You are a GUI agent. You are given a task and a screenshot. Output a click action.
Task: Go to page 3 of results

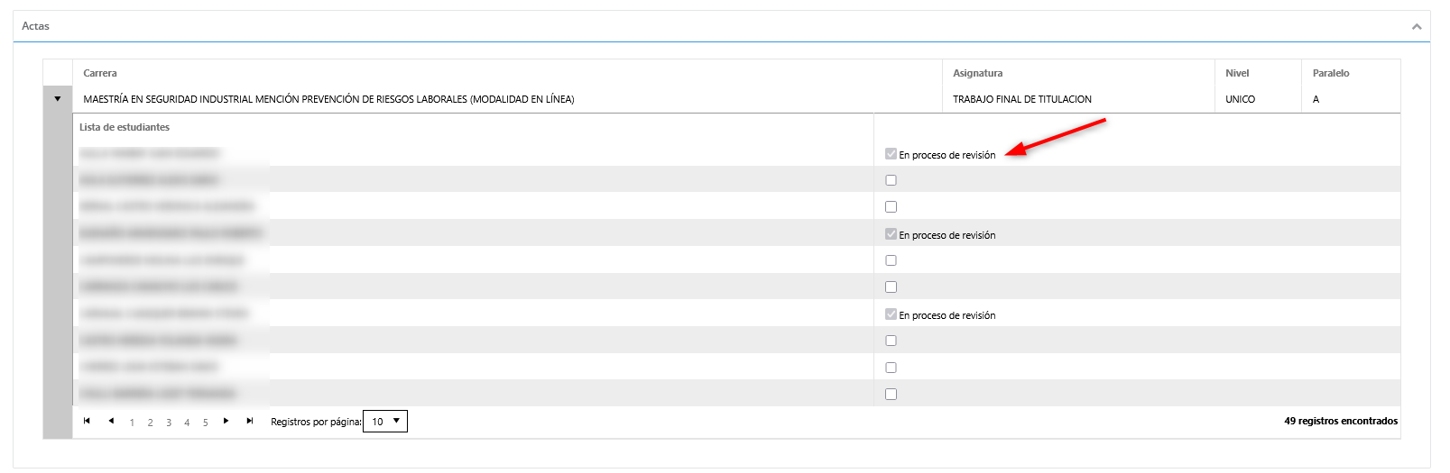pos(169,423)
